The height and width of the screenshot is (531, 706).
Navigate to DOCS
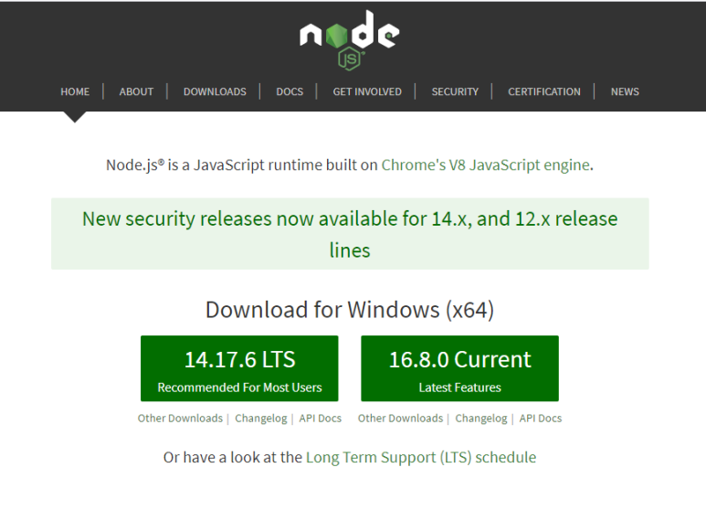(290, 91)
